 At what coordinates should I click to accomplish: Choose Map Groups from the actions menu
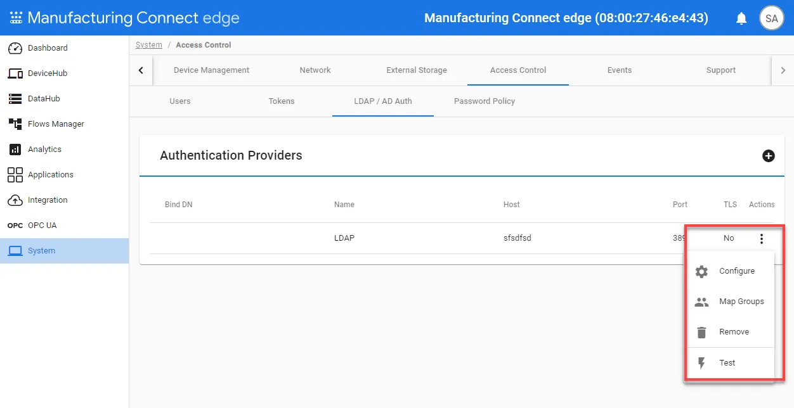(730, 302)
